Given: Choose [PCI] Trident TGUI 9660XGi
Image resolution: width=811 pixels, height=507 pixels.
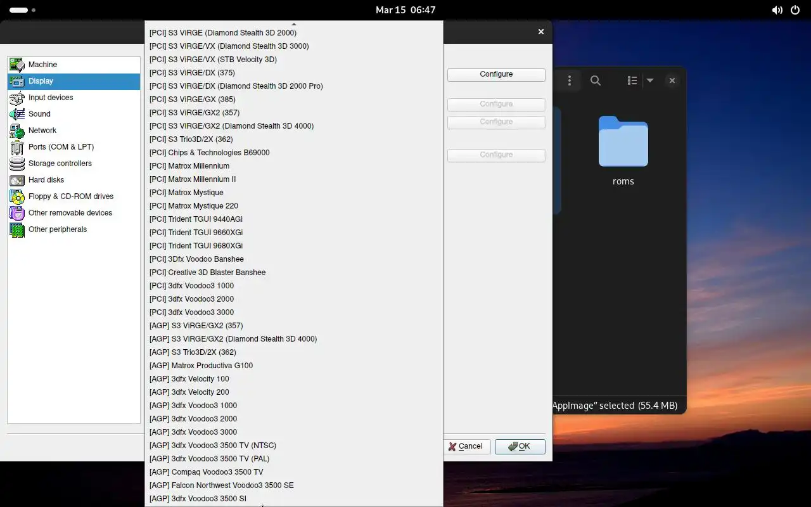Looking at the screenshot, I should (293, 233).
